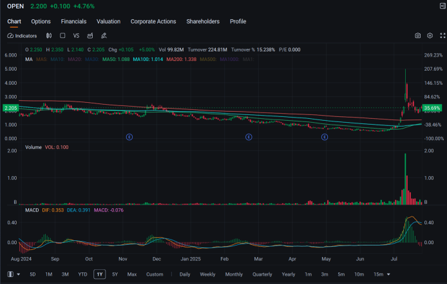Select the YTD time range
Viewport: 447px width, 284px height.
(82, 274)
